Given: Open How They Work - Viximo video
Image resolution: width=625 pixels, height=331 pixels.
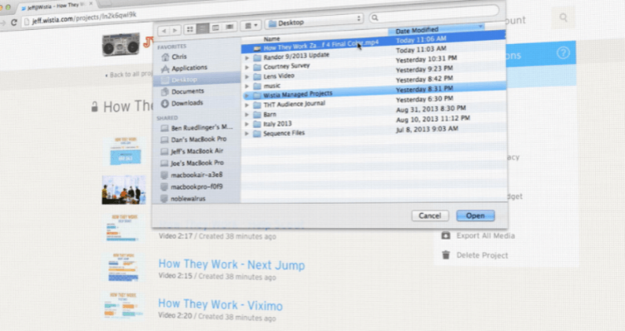Looking at the screenshot, I should pos(221,304).
